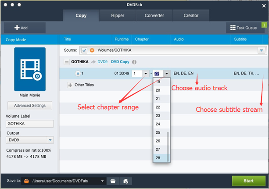
Task: Click the orange disc icon in Source field
Action: click(92, 50)
